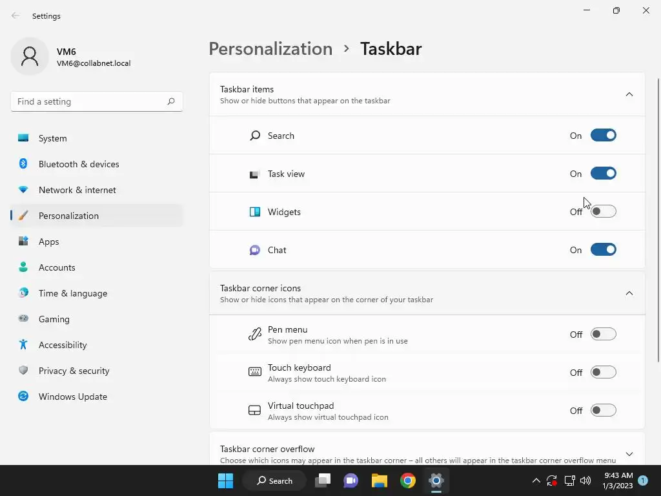
Task: Open Task View from the taskbar
Action: tap(323, 480)
